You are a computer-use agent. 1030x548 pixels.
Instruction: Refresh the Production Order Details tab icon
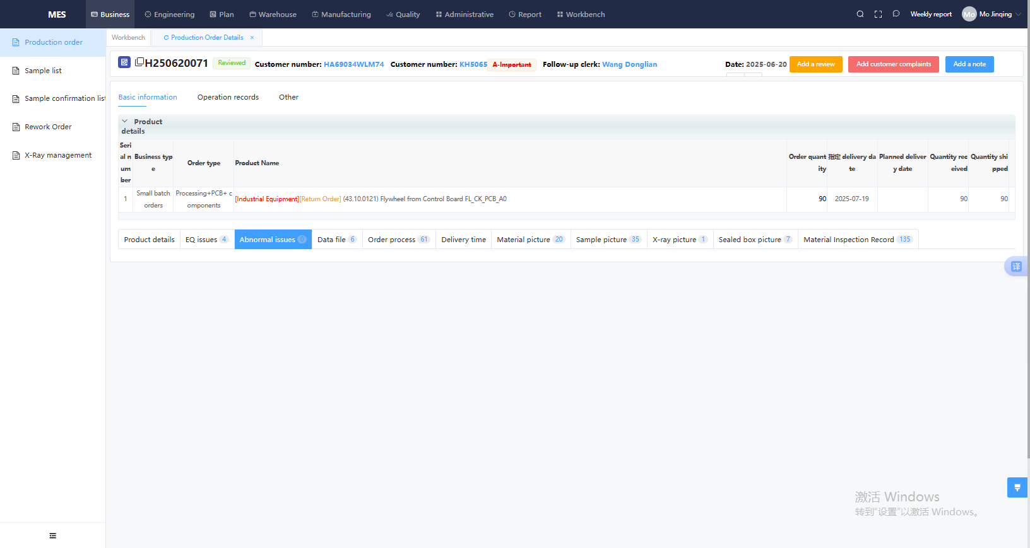pyautogui.click(x=166, y=38)
